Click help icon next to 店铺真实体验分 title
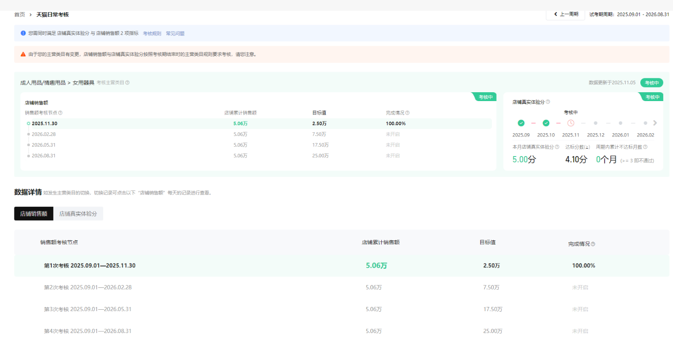Image resolution: width=673 pixels, height=347 pixels. click(548, 102)
